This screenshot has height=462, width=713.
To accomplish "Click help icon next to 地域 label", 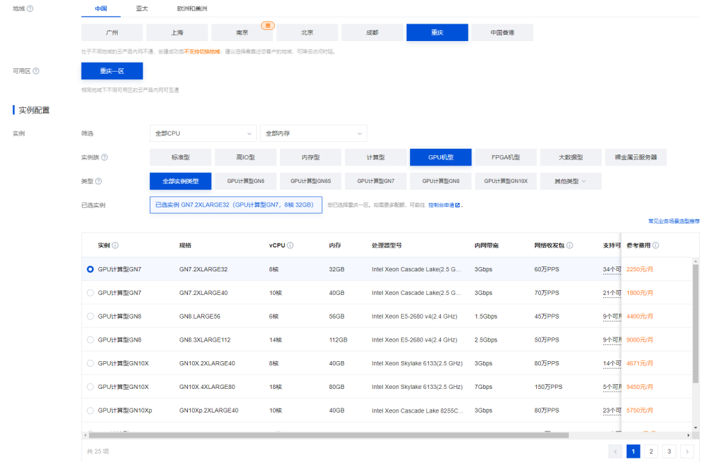I will (x=30, y=9).
